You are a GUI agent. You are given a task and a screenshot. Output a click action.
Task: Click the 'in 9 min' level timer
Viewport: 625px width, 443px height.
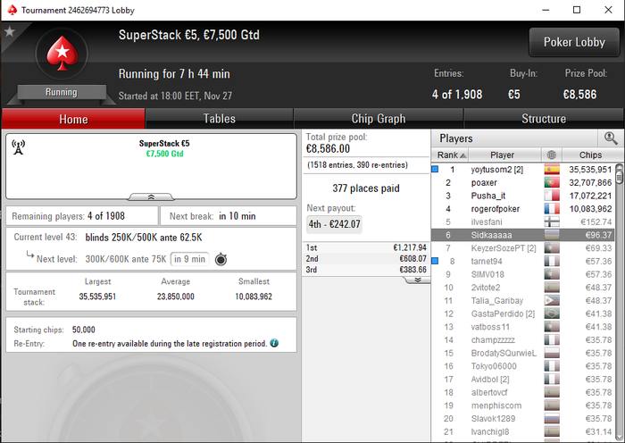tap(189, 259)
